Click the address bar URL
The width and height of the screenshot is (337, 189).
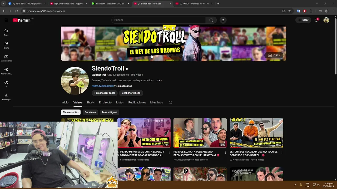46,11
